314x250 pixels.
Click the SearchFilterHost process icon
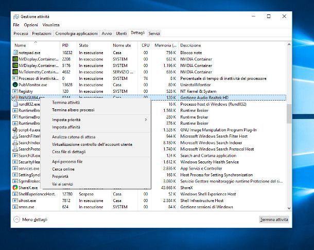15,136
